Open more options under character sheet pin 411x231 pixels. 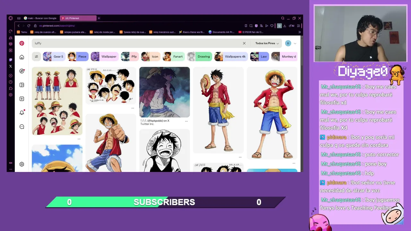click(x=79, y=139)
